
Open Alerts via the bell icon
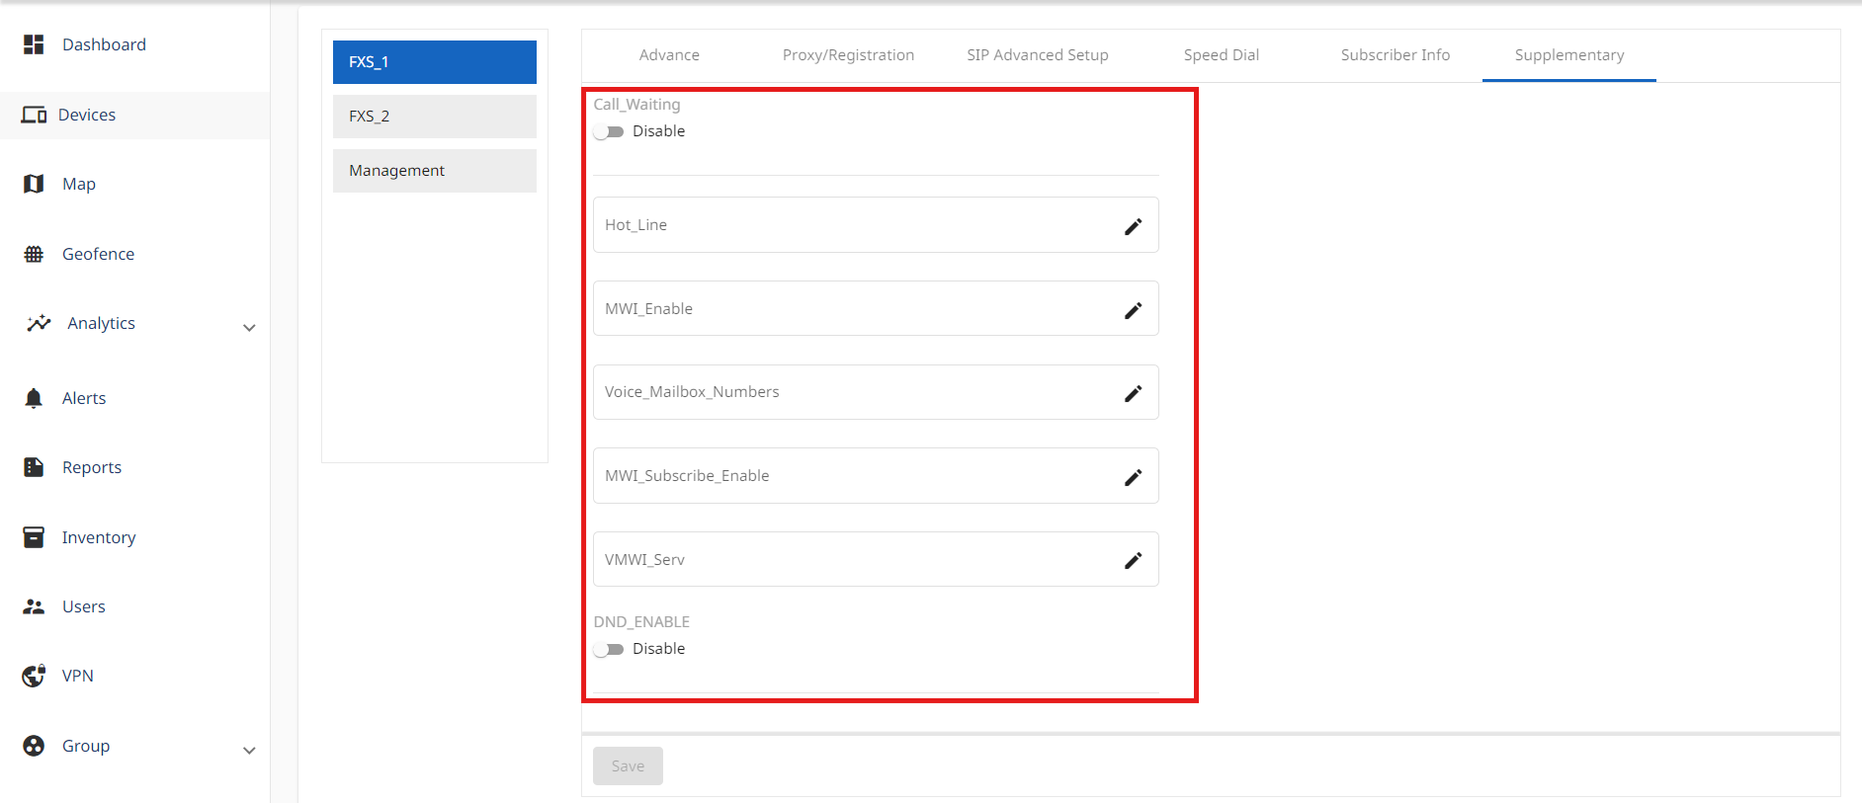(x=34, y=398)
